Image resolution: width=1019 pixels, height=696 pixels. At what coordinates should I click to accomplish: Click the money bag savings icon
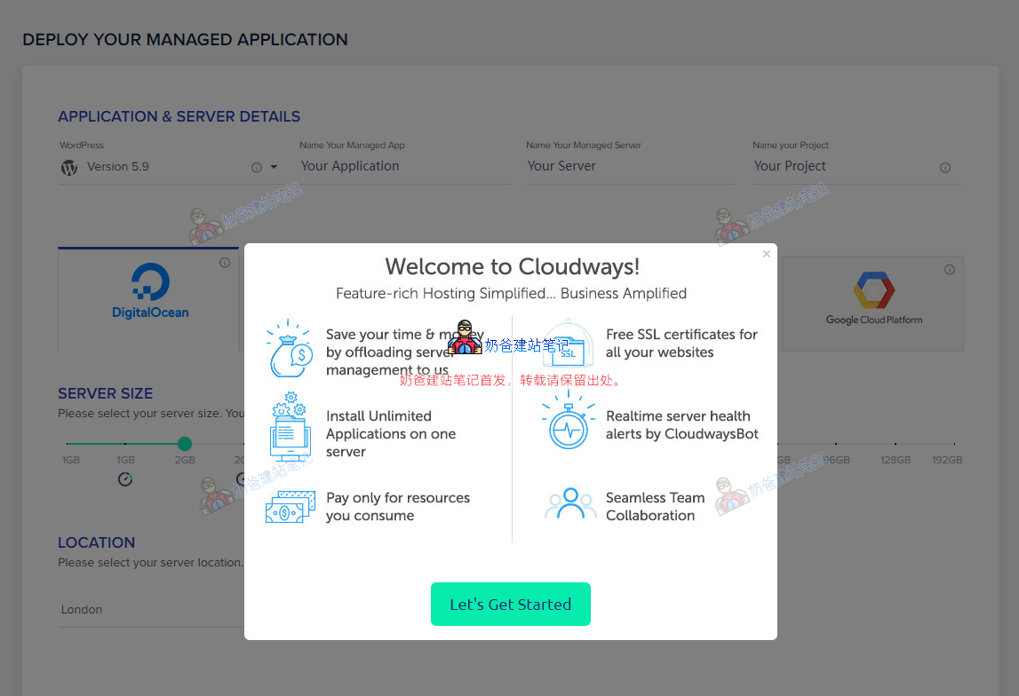tap(289, 349)
